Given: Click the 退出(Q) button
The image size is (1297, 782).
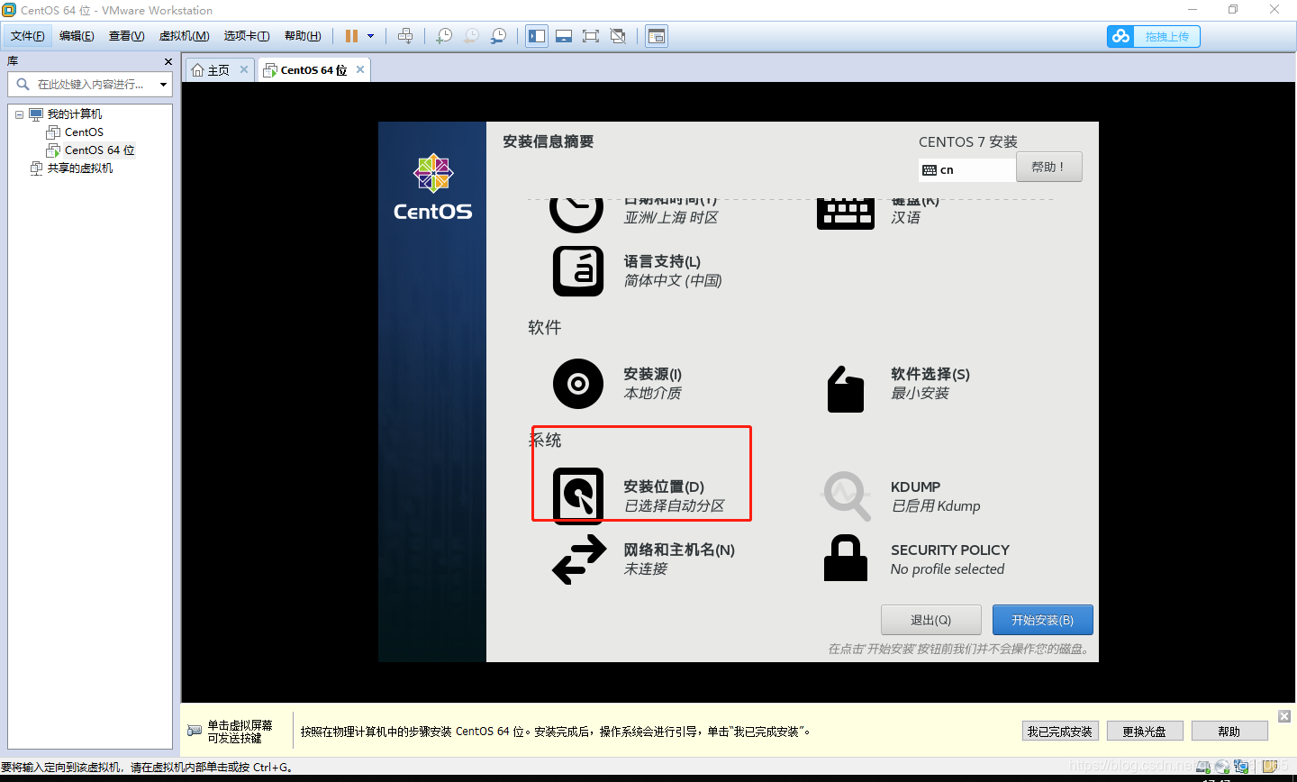Looking at the screenshot, I should click(x=930, y=620).
